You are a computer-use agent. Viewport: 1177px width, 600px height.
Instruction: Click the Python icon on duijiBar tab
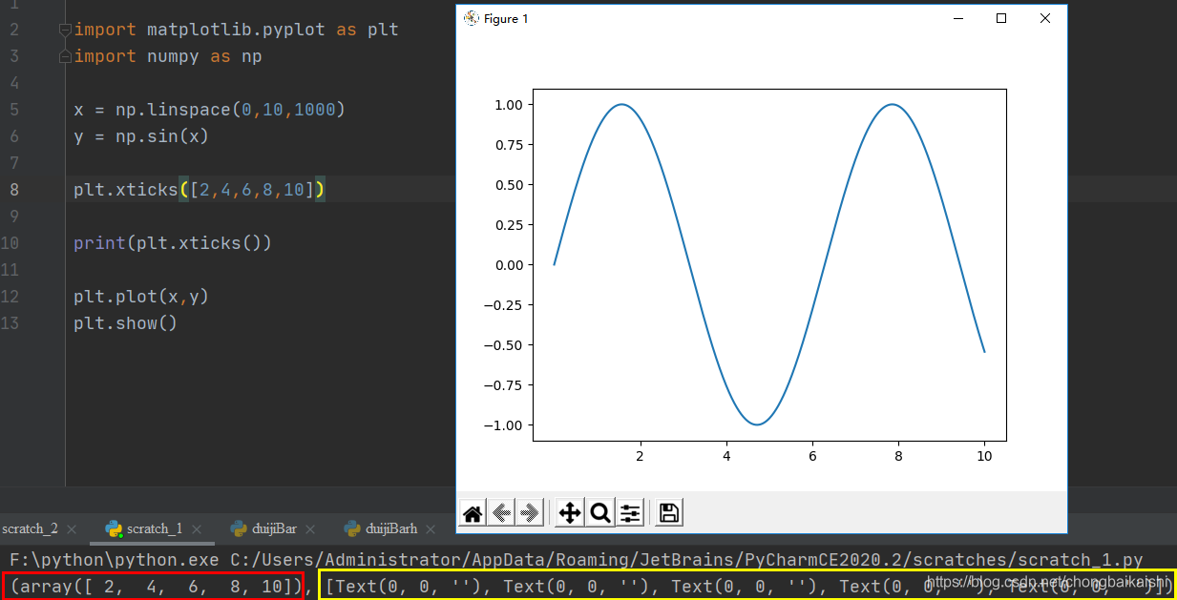tap(239, 528)
